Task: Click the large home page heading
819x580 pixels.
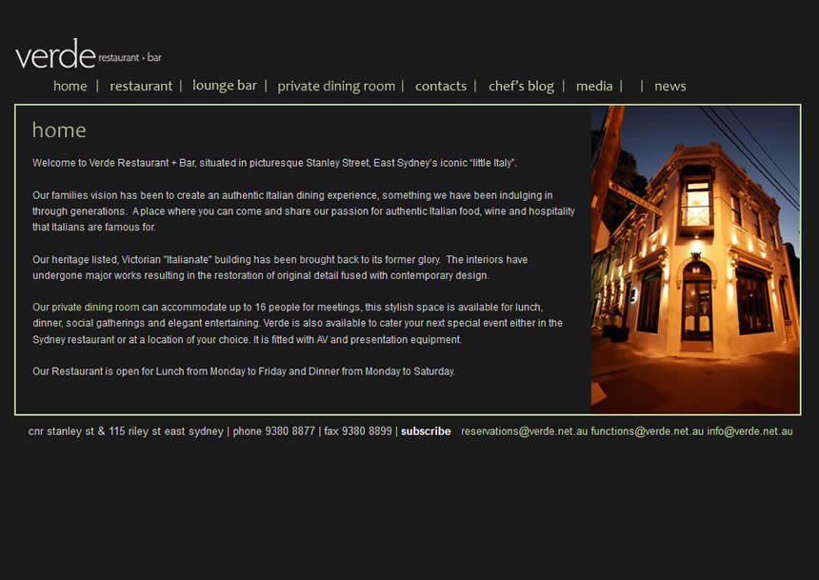Action: 59,130
